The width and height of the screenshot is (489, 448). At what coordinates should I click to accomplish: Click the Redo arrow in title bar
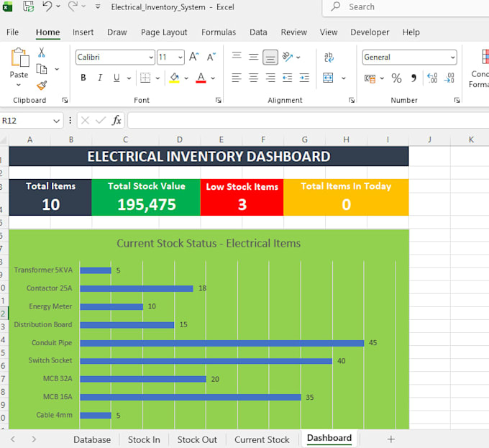tap(73, 6)
